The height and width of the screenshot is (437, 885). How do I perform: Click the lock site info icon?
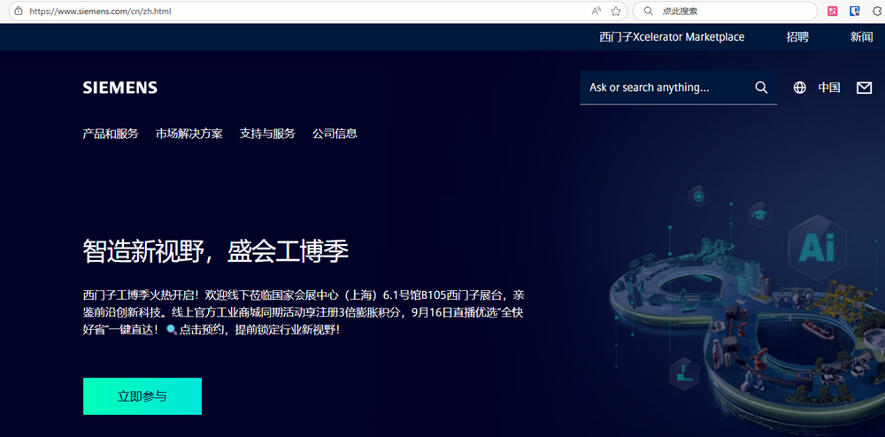(16, 11)
